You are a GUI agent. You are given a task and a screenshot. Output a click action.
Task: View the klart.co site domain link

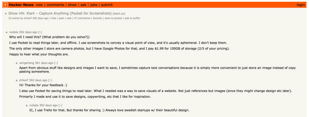(x=119, y=14)
